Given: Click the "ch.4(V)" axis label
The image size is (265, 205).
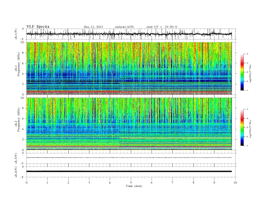Looking at the screenshot, I should [16, 172].
